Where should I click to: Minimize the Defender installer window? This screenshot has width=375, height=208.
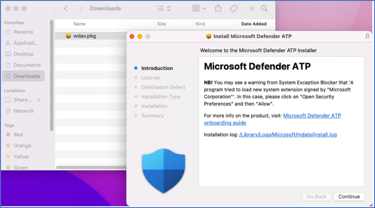coord(140,37)
